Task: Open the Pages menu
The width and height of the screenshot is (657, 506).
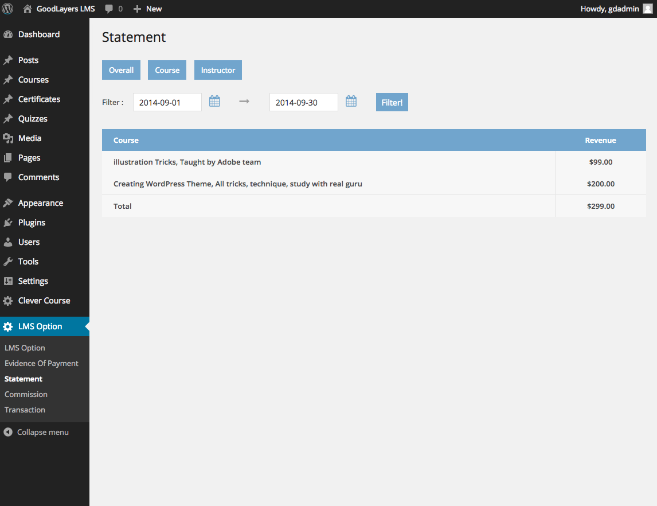Action: point(44,158)
